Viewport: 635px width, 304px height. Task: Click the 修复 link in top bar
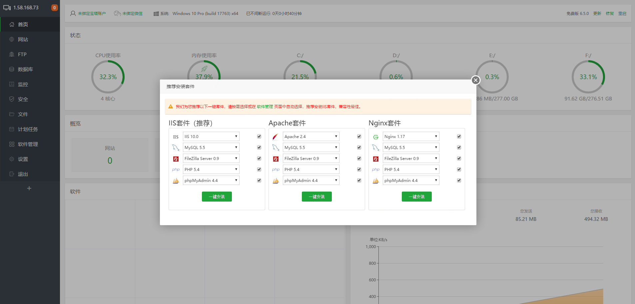(x=610, y=14)
